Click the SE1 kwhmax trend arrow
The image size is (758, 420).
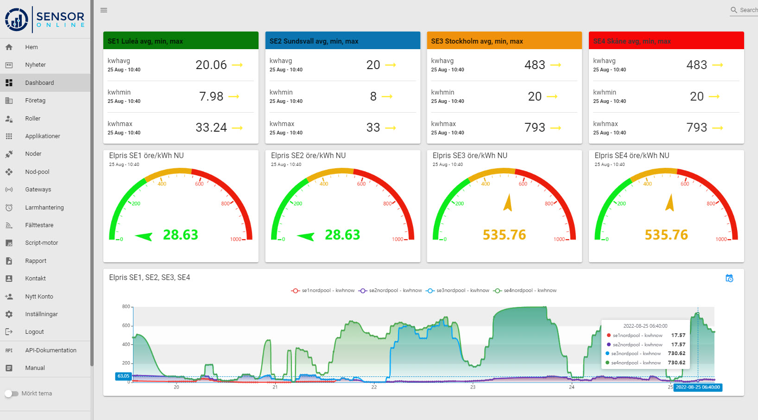pos(237,128)
